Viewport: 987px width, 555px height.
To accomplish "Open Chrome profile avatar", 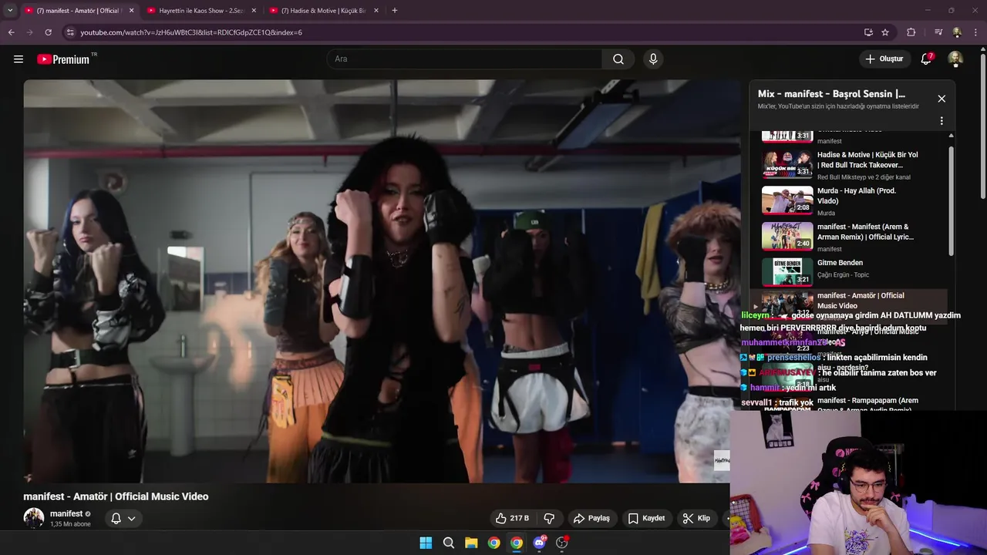I will 957,32.
